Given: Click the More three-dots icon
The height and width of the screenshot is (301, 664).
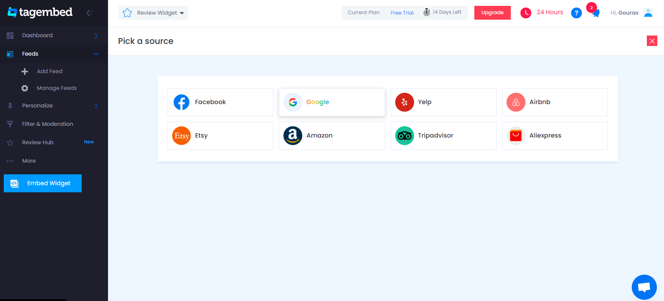Looking at the screenshot, I should 10,161.
